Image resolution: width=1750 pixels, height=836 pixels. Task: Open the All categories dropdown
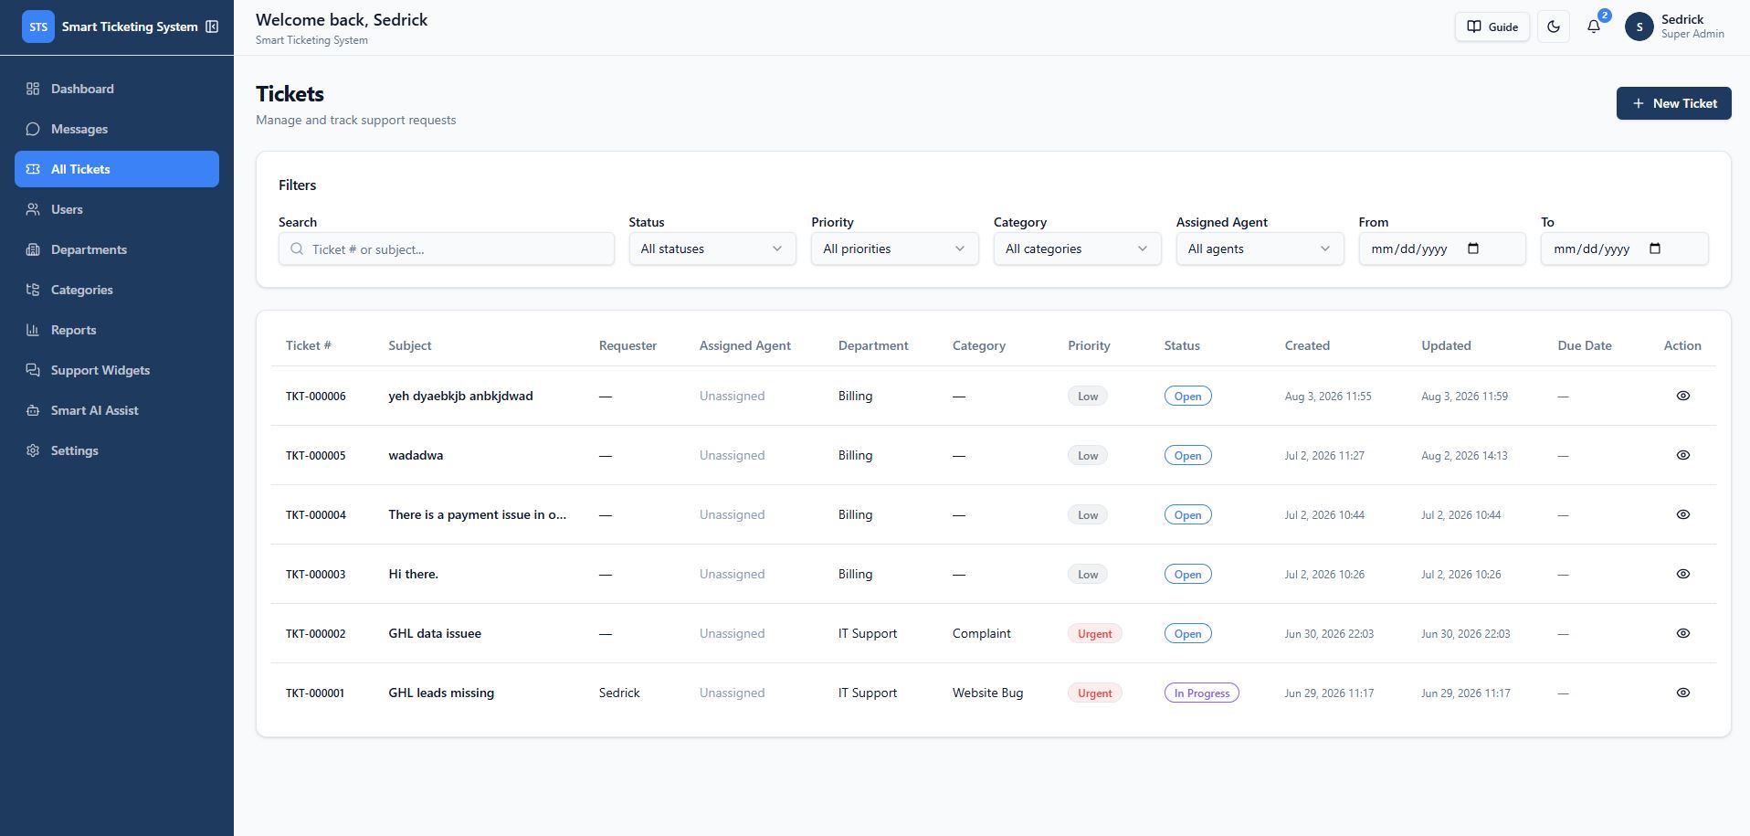(x=1078, y=249)
